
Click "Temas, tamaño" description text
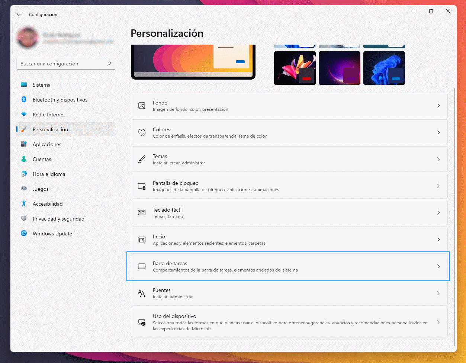click(168, 216)
